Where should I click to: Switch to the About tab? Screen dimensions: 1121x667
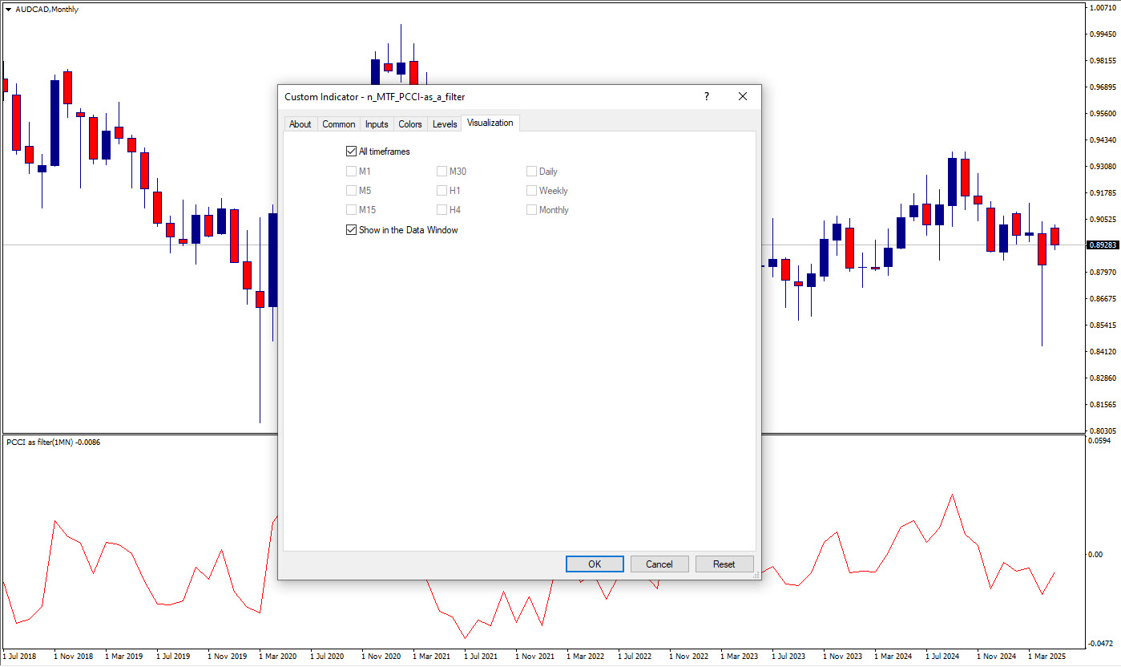[300, 124]
